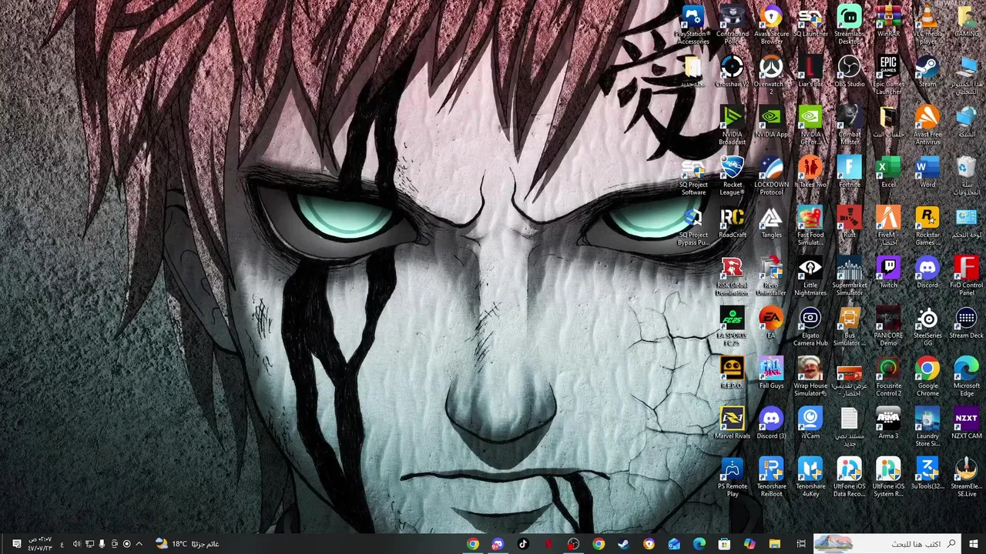The height and width of the screenshot is (554, 986).
Task: Open NVIDIA App shortcut
Action: click(771, 122)
